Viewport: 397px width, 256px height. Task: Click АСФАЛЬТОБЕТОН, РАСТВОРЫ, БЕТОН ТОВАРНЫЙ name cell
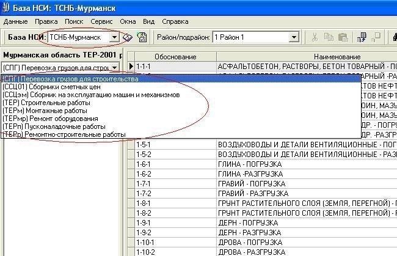coord(307,67)
